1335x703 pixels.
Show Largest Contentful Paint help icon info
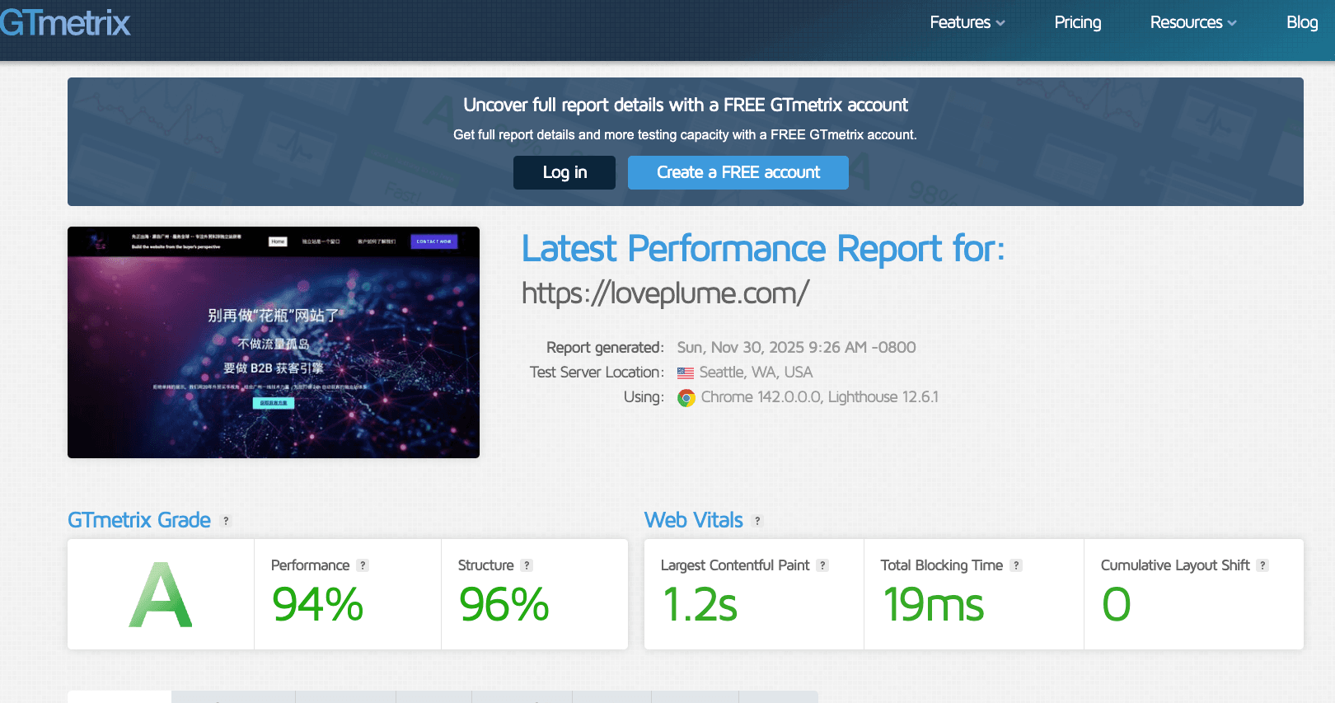coord(822,565)
